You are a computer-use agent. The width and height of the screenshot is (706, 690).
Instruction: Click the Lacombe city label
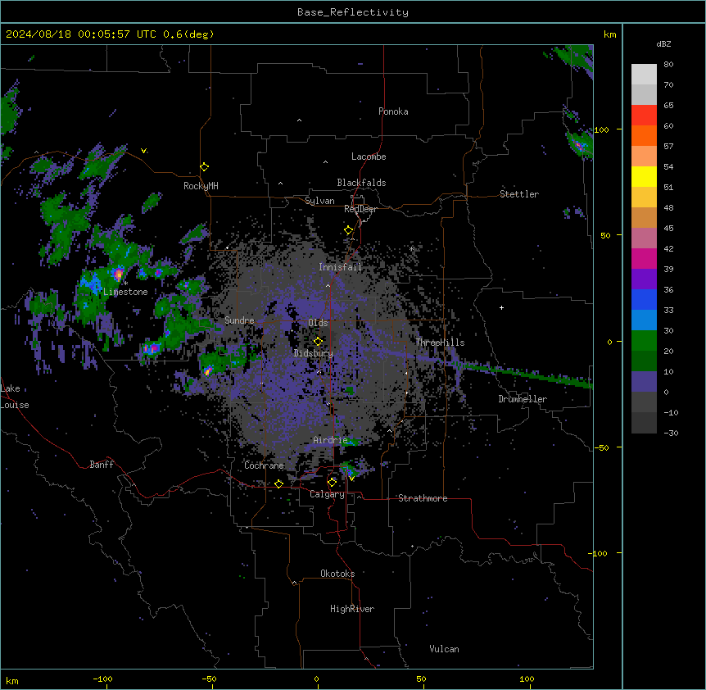(369, 157)
